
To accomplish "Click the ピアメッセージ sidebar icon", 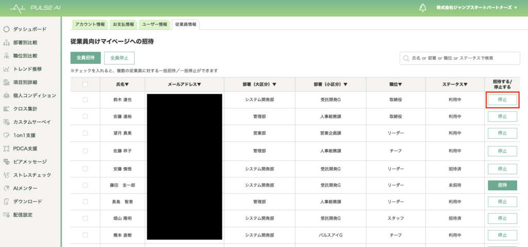I will (x=6, y=162).
